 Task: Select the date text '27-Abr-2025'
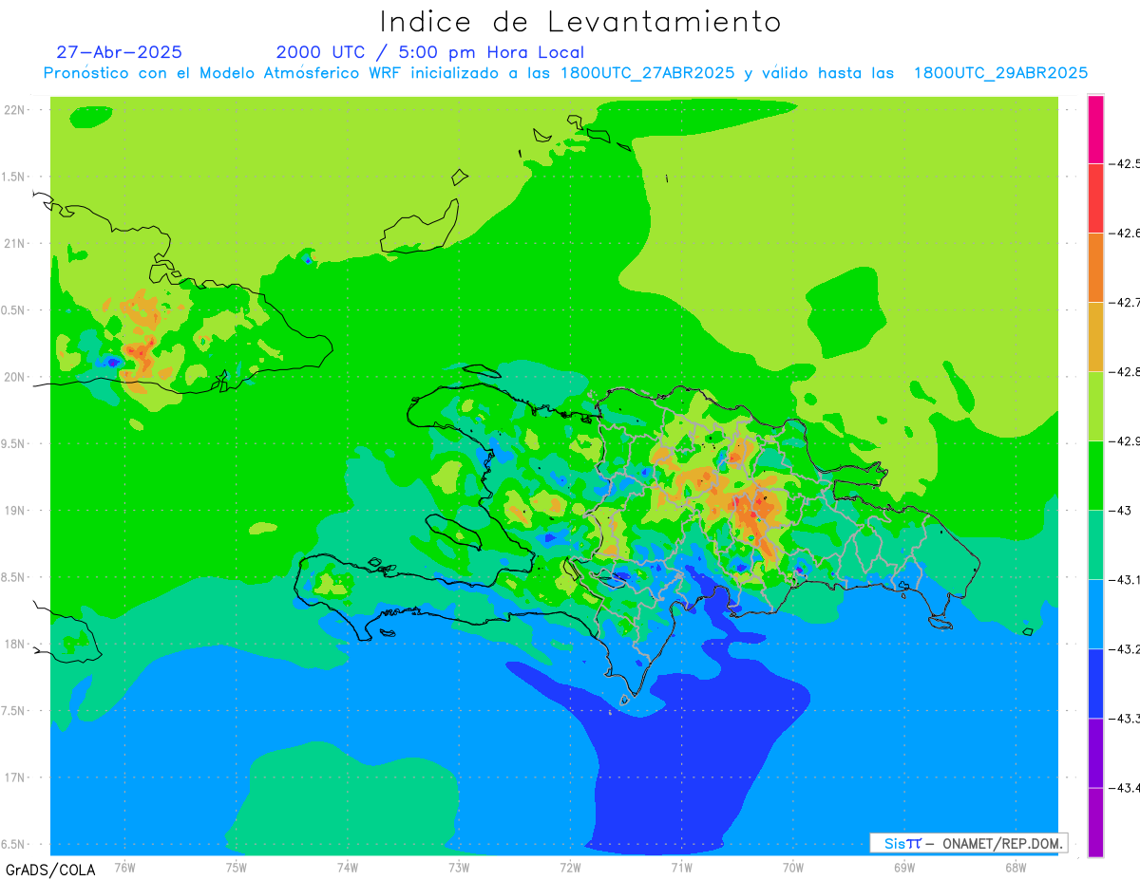(x=120, y=52)
